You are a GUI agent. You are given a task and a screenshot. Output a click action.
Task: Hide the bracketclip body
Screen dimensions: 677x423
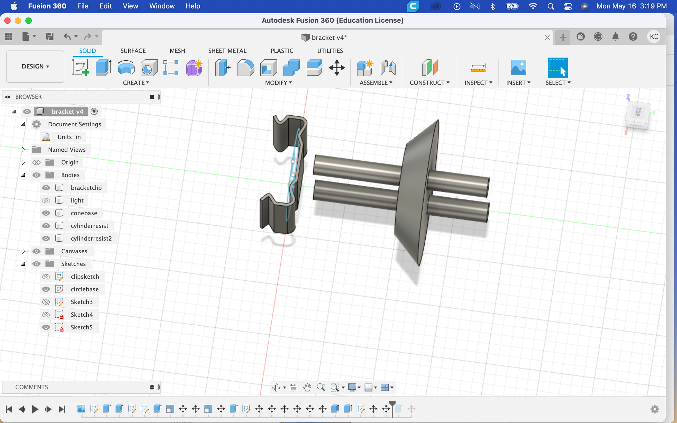(x=46, y=188)
